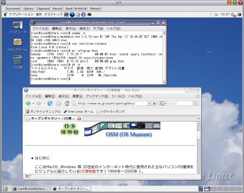The height and width of the screenshot is (193, 244).
Task: Click the Google search field
Action: pos(180,104)
